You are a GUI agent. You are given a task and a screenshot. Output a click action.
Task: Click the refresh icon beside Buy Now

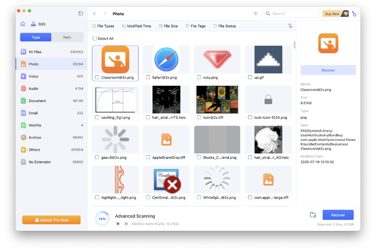354,14
